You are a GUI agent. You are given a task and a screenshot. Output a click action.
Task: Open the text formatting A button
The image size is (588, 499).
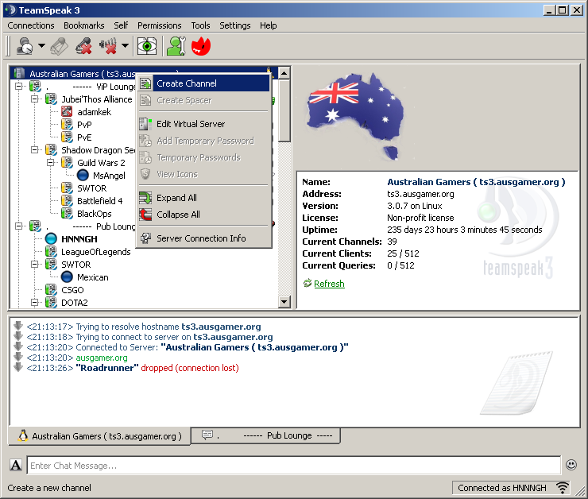click(x=16, y=466)
